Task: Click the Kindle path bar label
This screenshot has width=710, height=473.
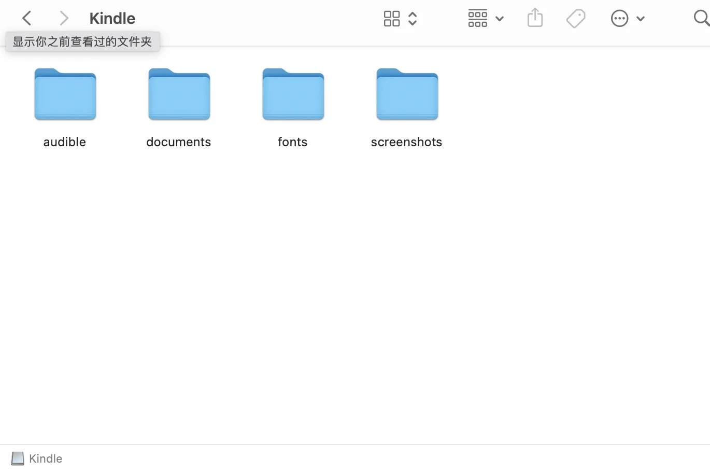Action: pos(46,458)
